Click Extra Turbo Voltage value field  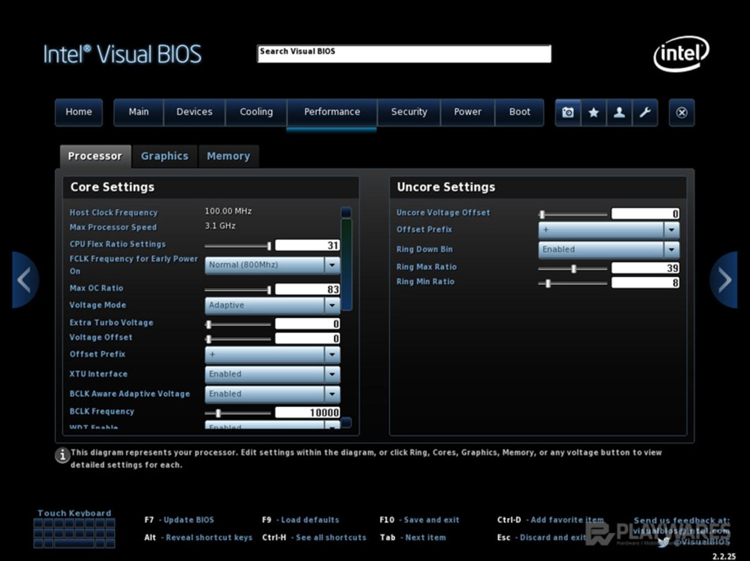pos(308,323)
